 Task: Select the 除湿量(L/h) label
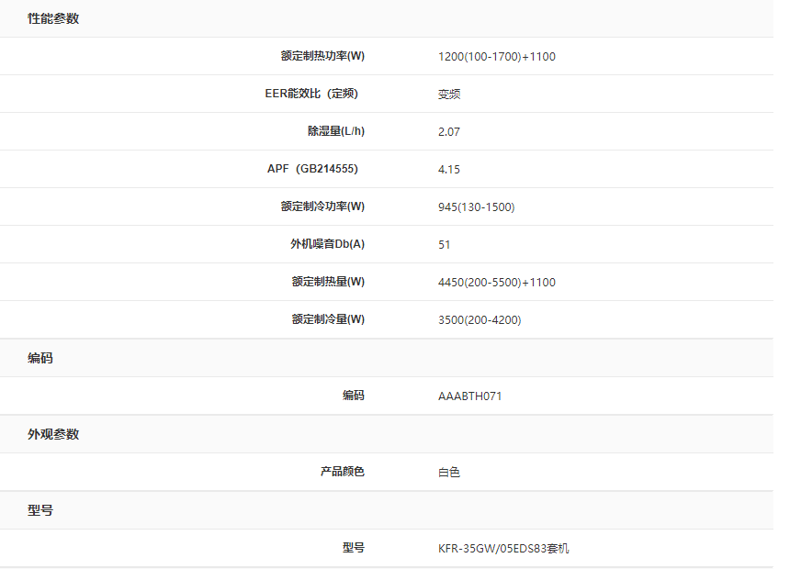[x=336, y=131]
